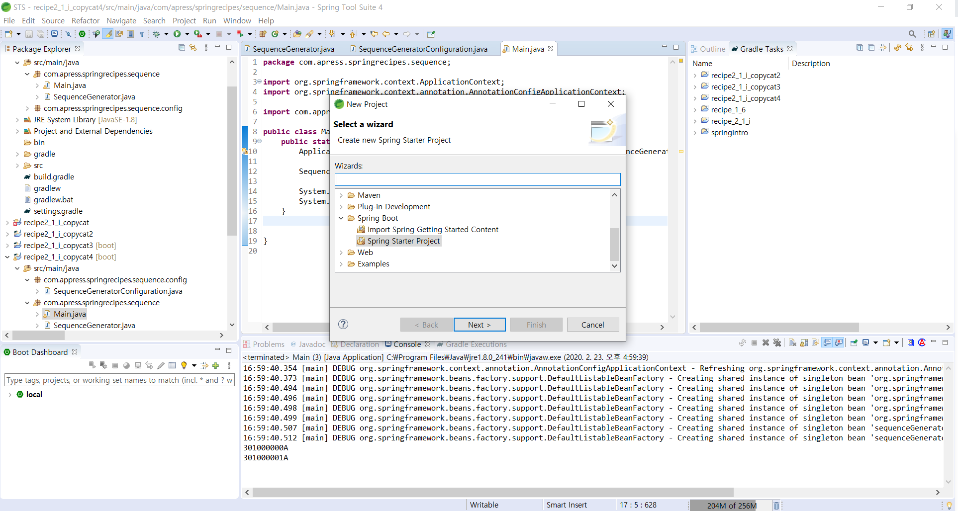This screenshot has width=958, height=511.
Task: Click the table/properties icon in Boot Dashboard toolbar
Action: 172,365
